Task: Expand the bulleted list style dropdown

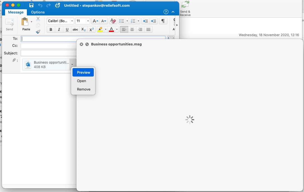Action: [x=127, y=21]
